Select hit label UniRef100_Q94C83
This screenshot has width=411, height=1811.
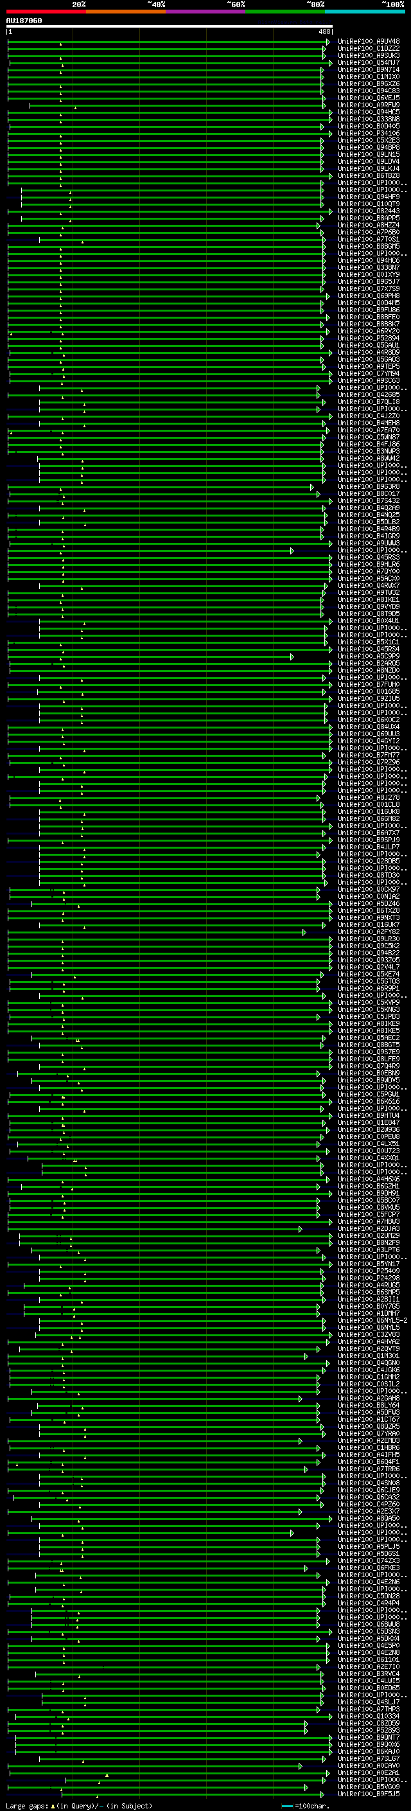click(369, 91)
